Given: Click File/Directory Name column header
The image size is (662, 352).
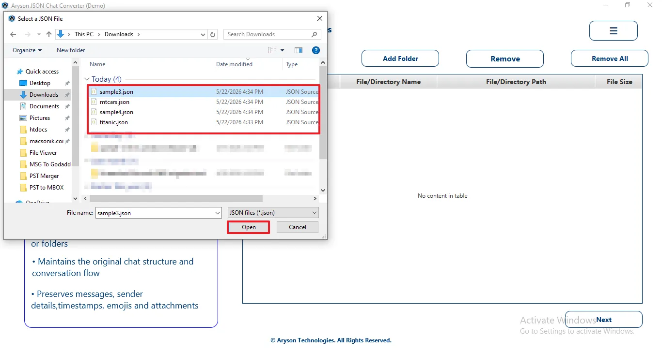Looking at the screenshot, I should tap(388, 82).
